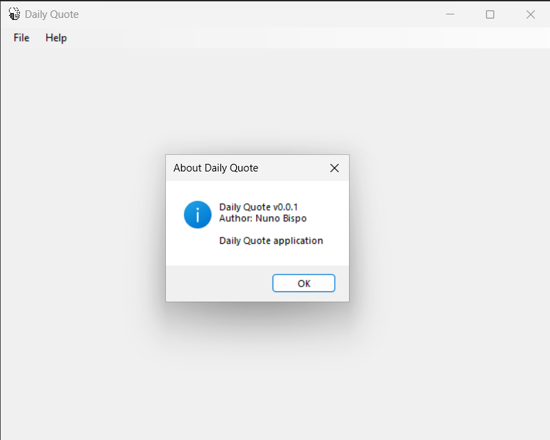550x440 pixels.
Task: Click the 'Author: Nuno Bispo' text
Action: (263, 218)
